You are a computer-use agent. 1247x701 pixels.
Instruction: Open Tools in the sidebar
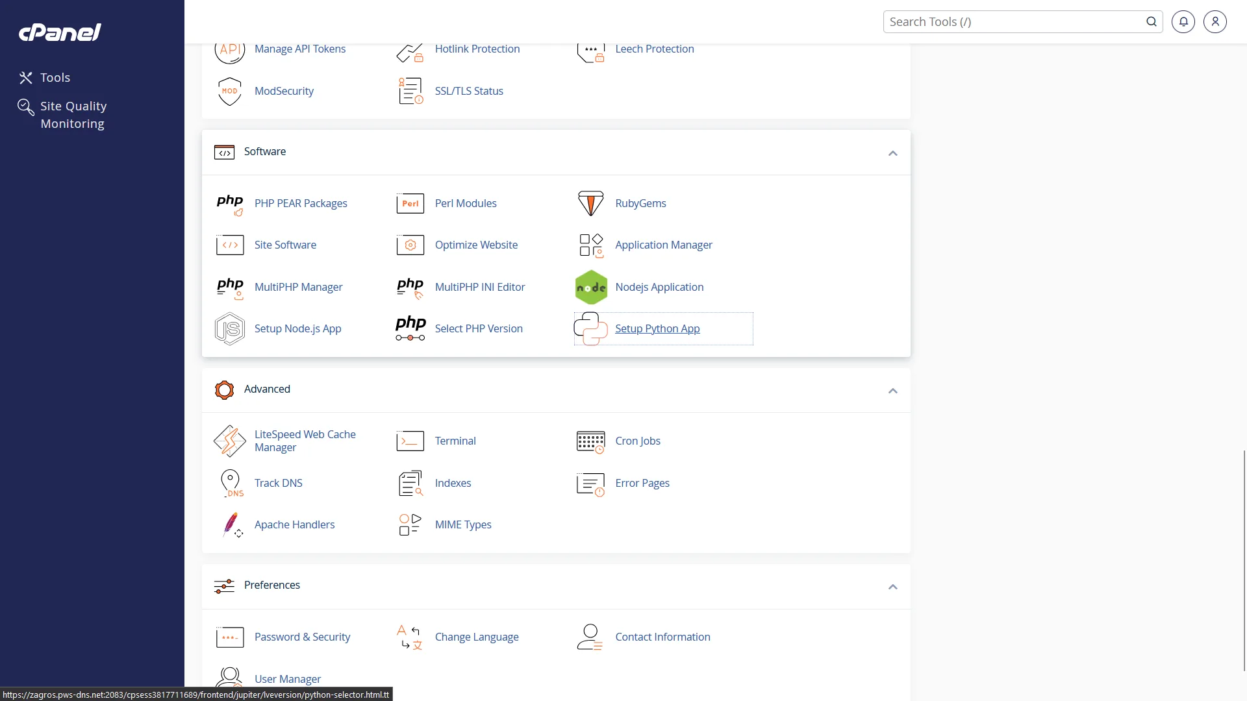(x=45, y=78)
